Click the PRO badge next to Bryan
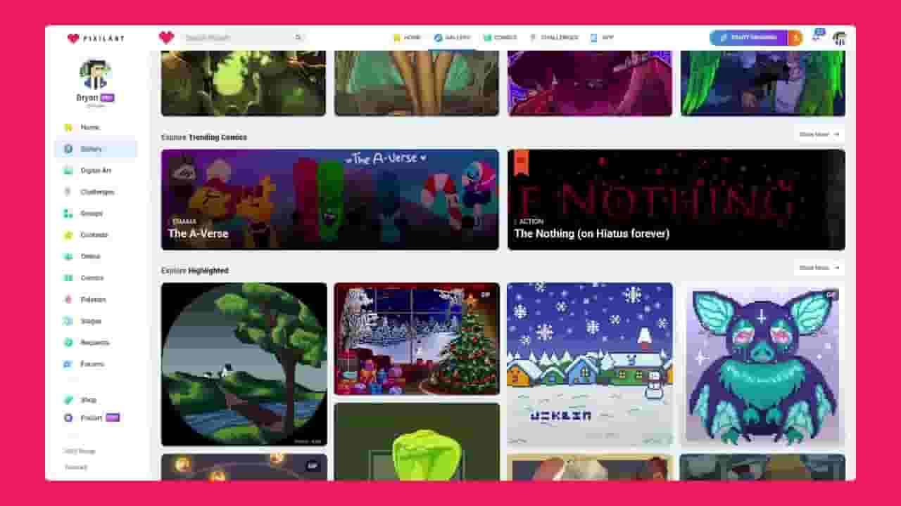The height and width of the screenshot is (506, 901). point(107,98)
